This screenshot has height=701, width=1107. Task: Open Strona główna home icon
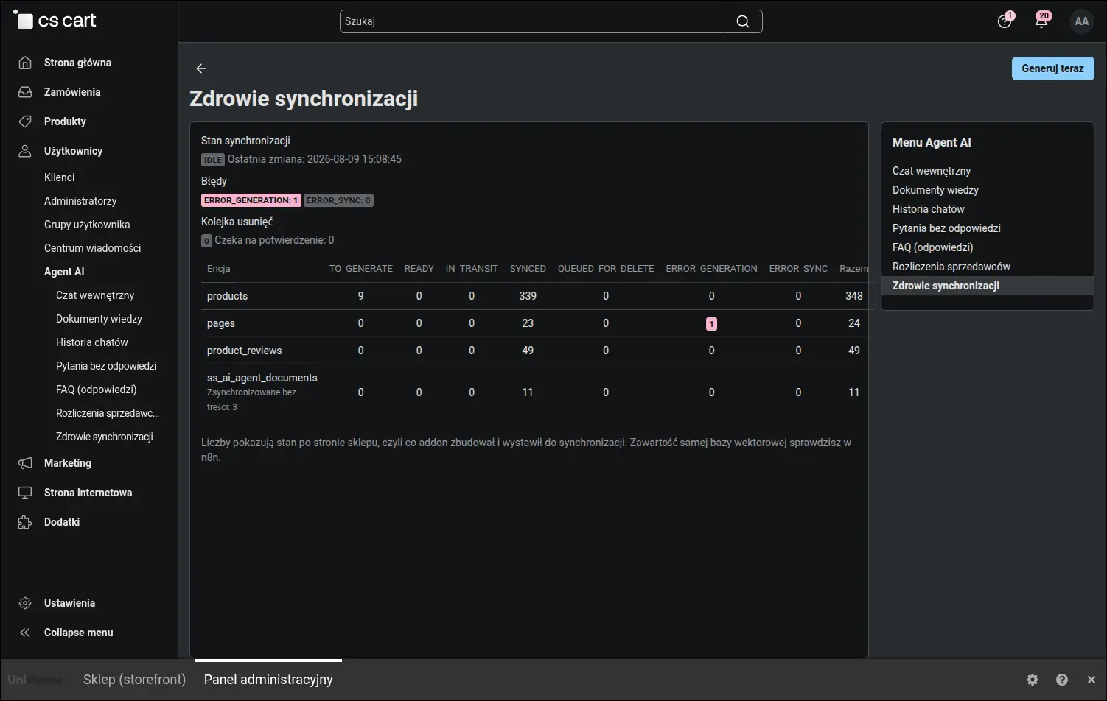(25, 63)
